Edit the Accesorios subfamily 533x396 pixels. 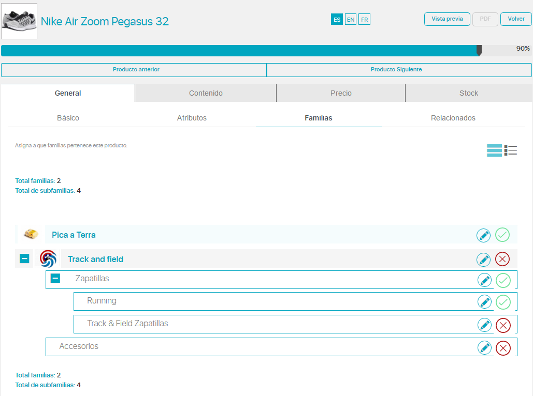coord(484,348)
